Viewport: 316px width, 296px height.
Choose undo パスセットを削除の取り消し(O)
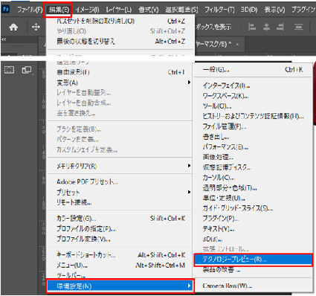tap(120, 22)
